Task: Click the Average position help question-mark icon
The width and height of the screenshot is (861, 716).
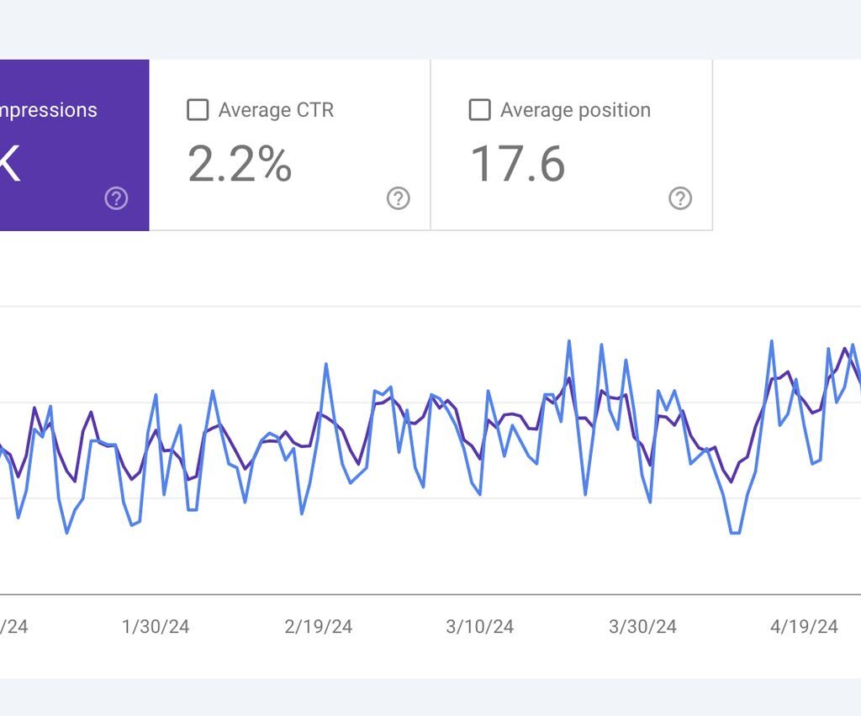Action: coord(679,198)
